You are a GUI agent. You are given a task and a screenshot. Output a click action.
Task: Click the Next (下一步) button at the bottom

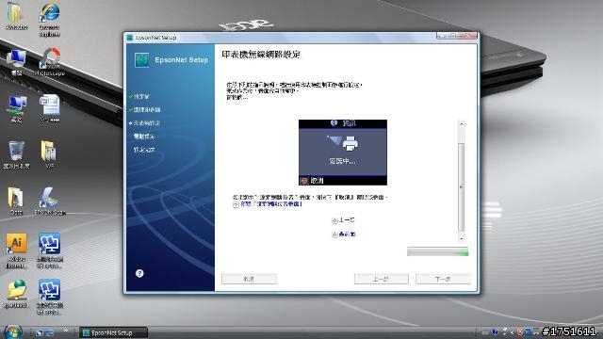coord(443,279)
